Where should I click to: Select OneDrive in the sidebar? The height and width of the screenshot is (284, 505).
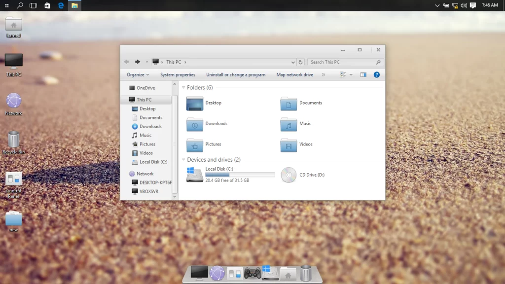coord(145,88)
